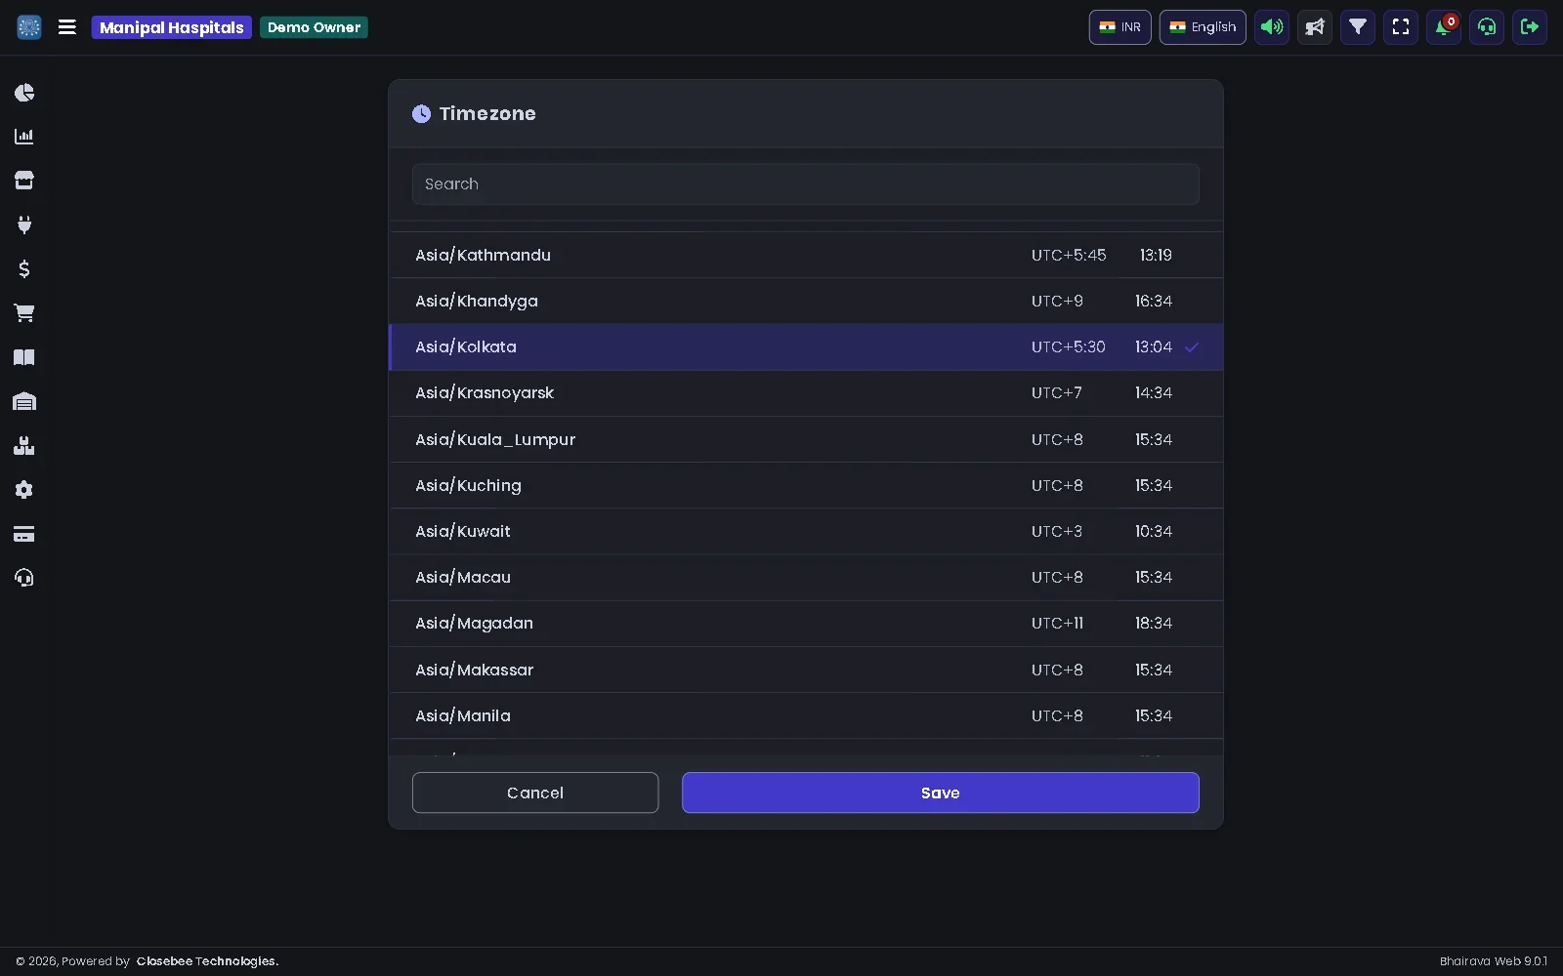The image size is (1563, 976).
Task: Click the logout arrow icon
Action: pos(1530,27)
